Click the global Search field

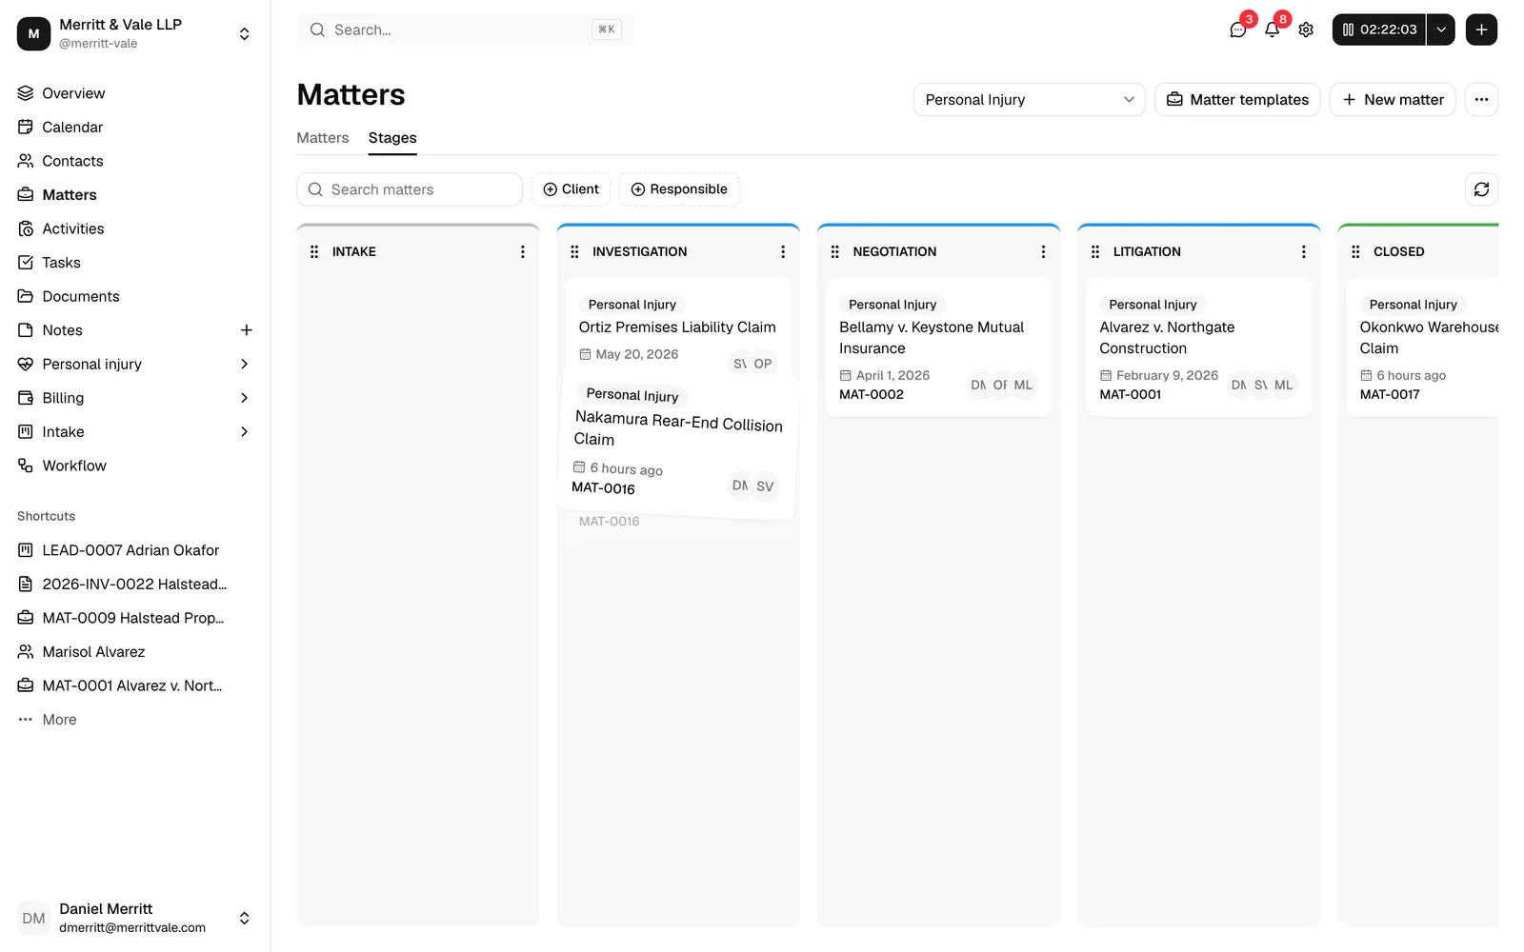click(465, 30)
